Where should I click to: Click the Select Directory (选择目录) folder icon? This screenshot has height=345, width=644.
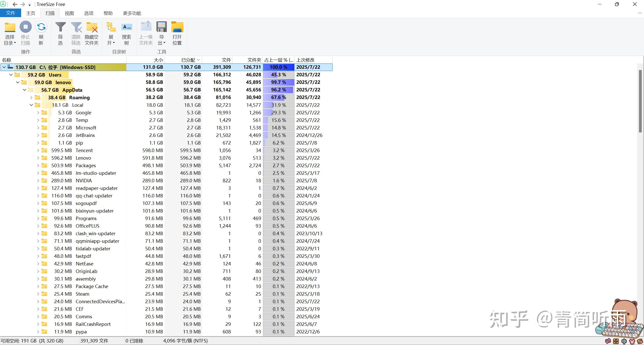[10, 28]
